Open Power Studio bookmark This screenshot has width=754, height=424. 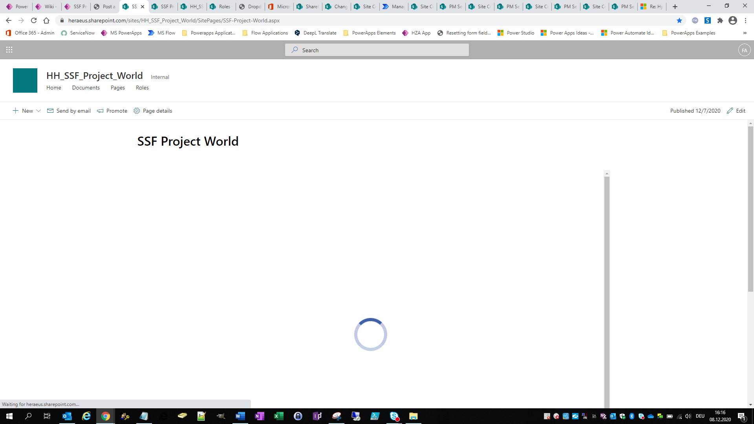(516, 33)
